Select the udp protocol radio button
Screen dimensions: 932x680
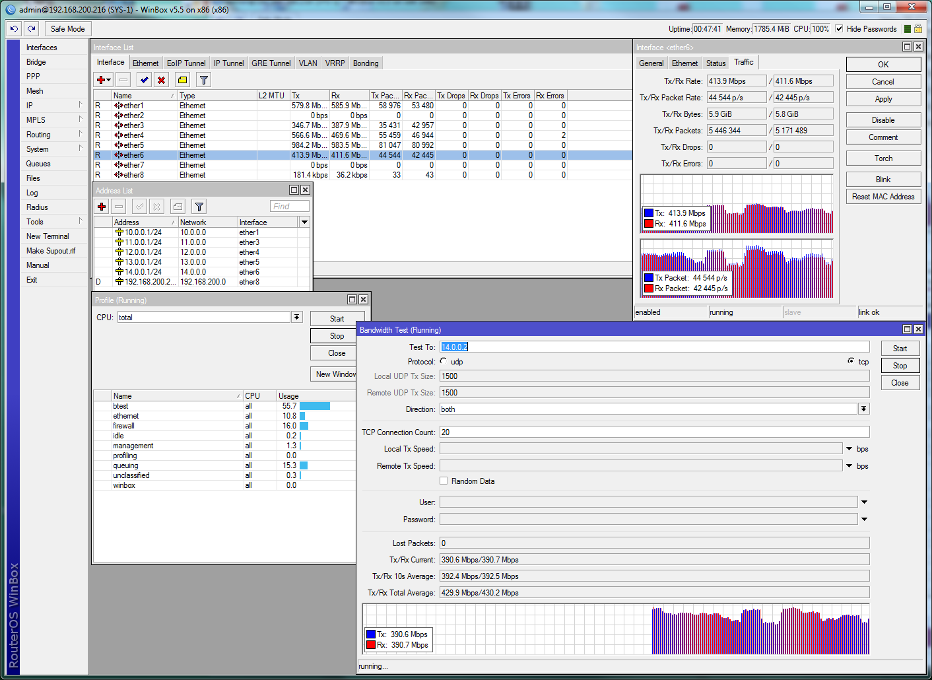point(443,361)
